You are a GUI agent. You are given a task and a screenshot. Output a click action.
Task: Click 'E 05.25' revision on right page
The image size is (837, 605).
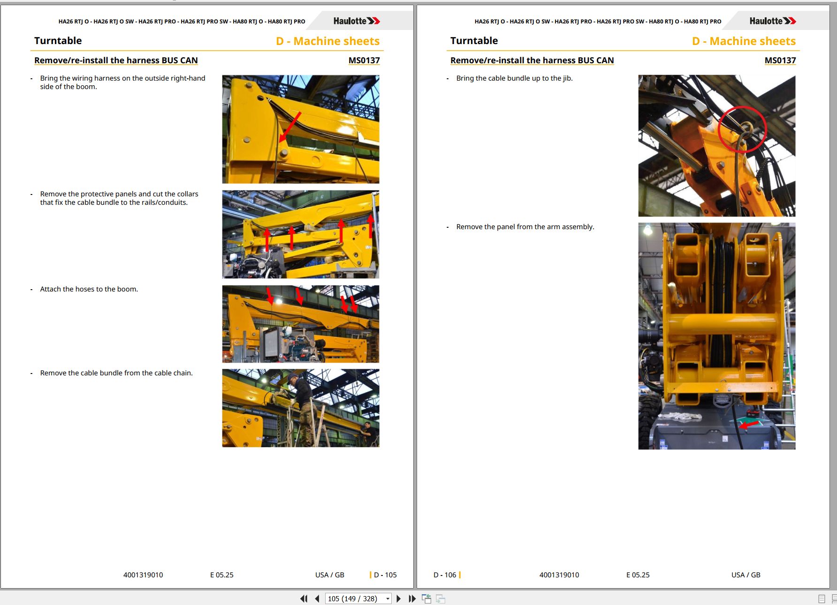coord(638,575)
